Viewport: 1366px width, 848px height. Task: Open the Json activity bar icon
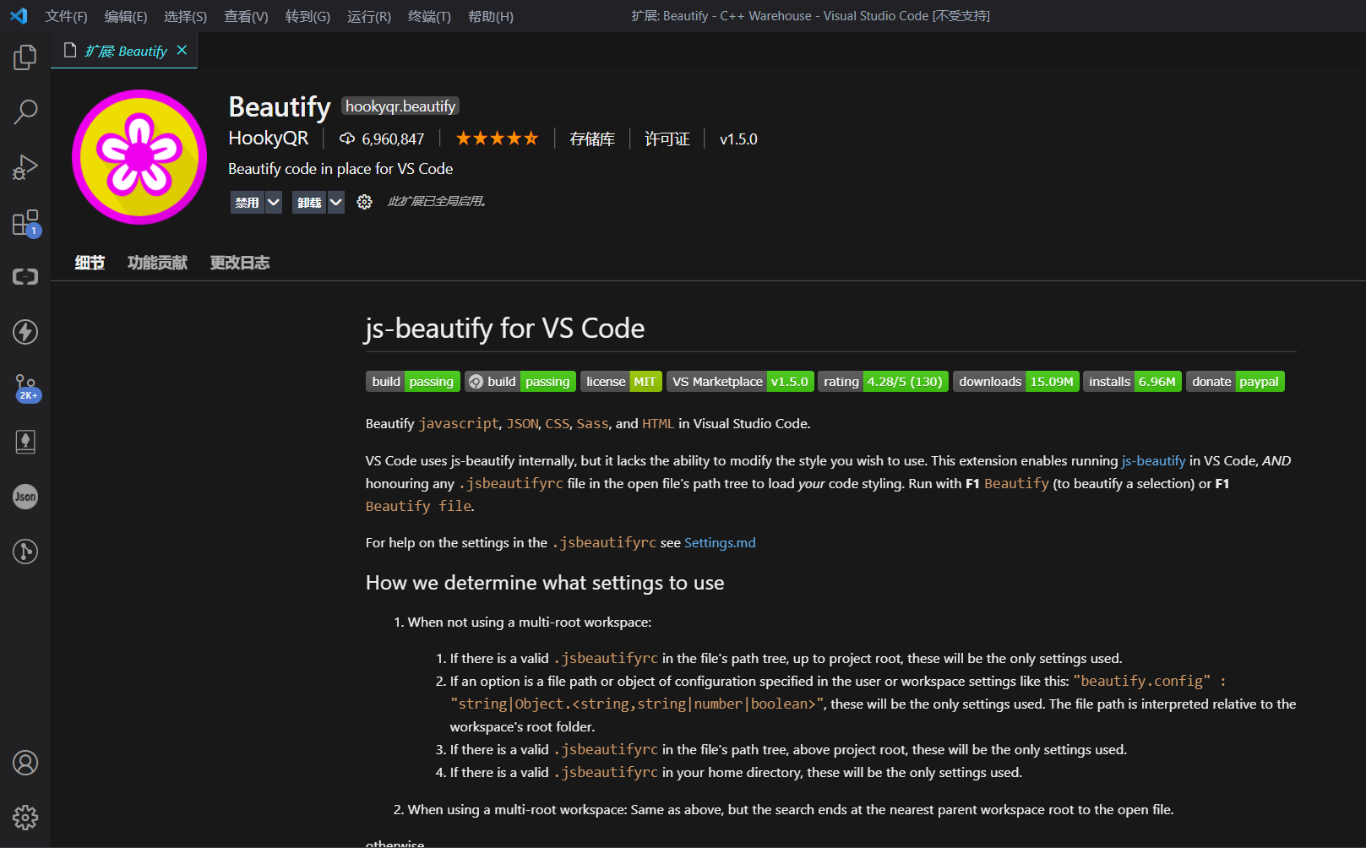[25, 497]
